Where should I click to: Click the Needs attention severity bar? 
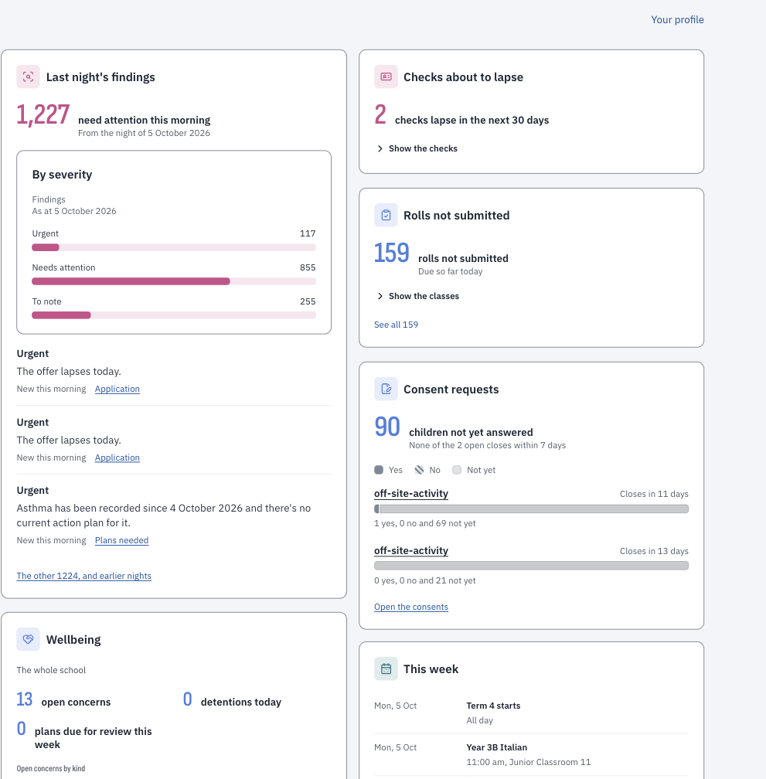tap(174, 281)
